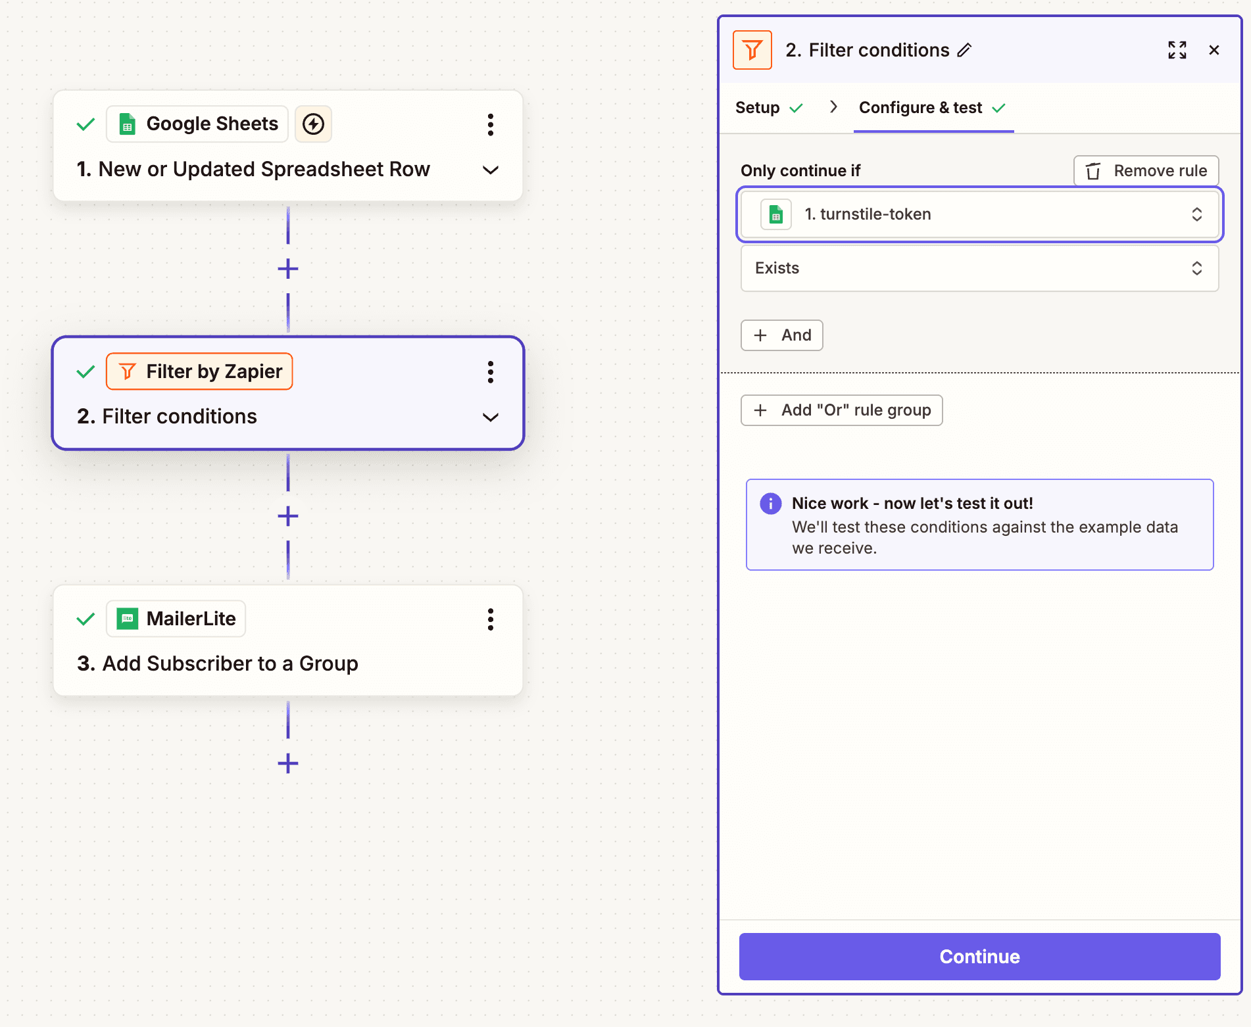Screen dimensions: 1251x1027
Task: Switch to the Configure & test tab
Action: [933, 108]
